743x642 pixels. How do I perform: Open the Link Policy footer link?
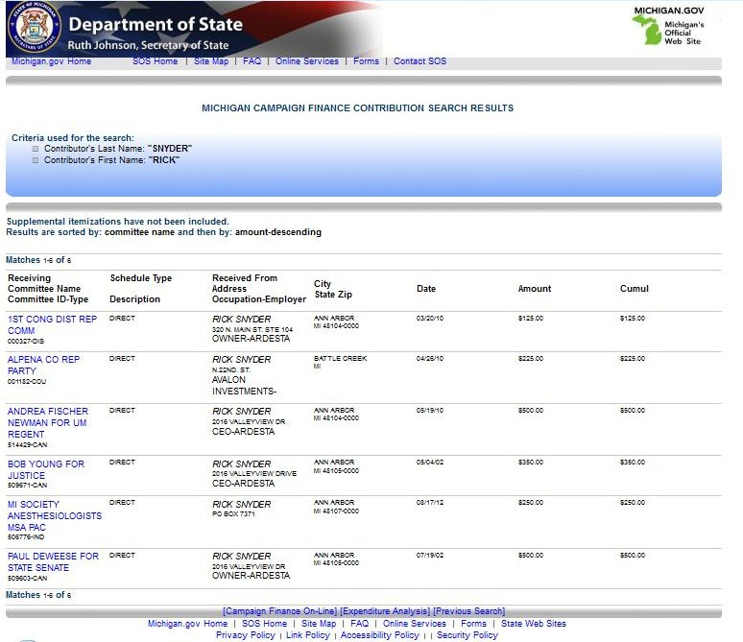(308, 635)
